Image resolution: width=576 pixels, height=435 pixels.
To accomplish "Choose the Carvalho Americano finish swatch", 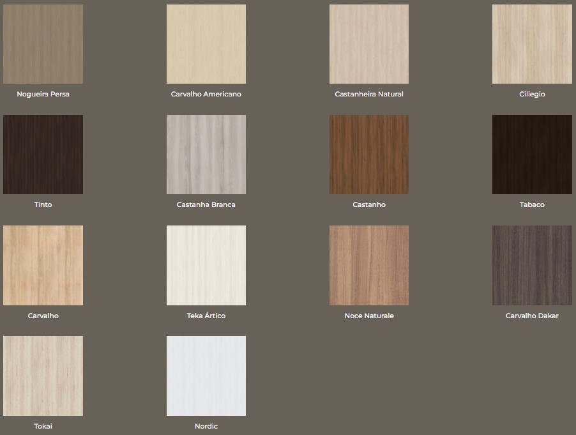I will pyautogui.click(x=206, y=44).
